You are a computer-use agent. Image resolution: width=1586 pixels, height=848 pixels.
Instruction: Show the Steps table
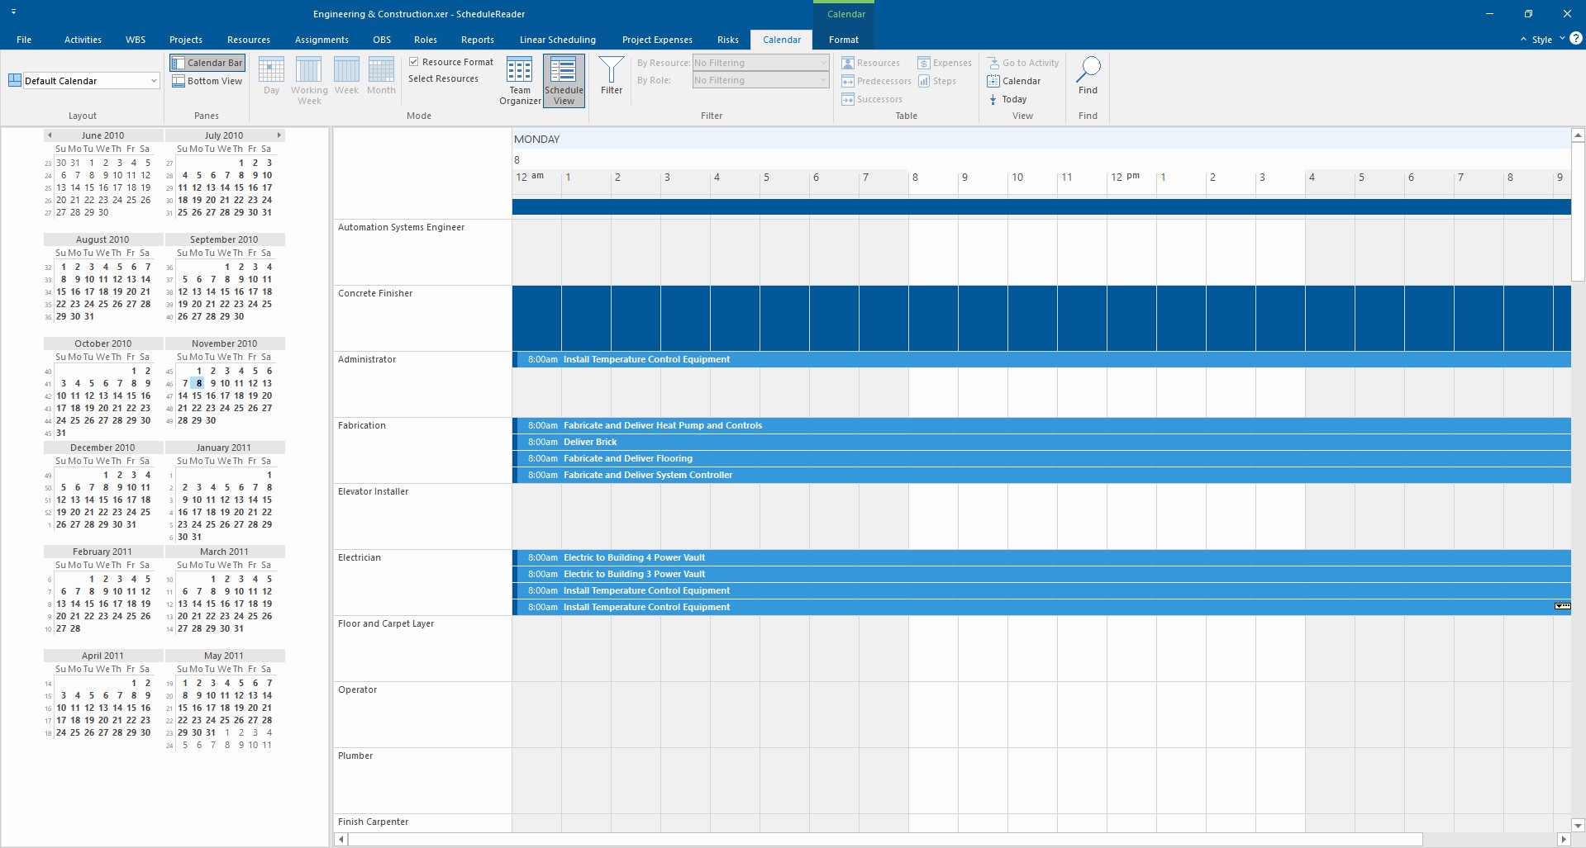click(x=937, y=81)
